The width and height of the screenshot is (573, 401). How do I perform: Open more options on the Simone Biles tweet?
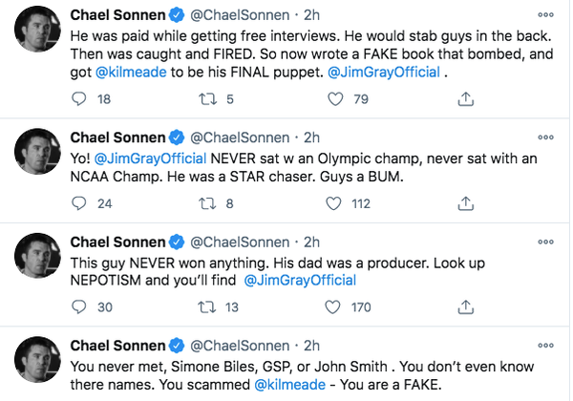pos(544,346)
